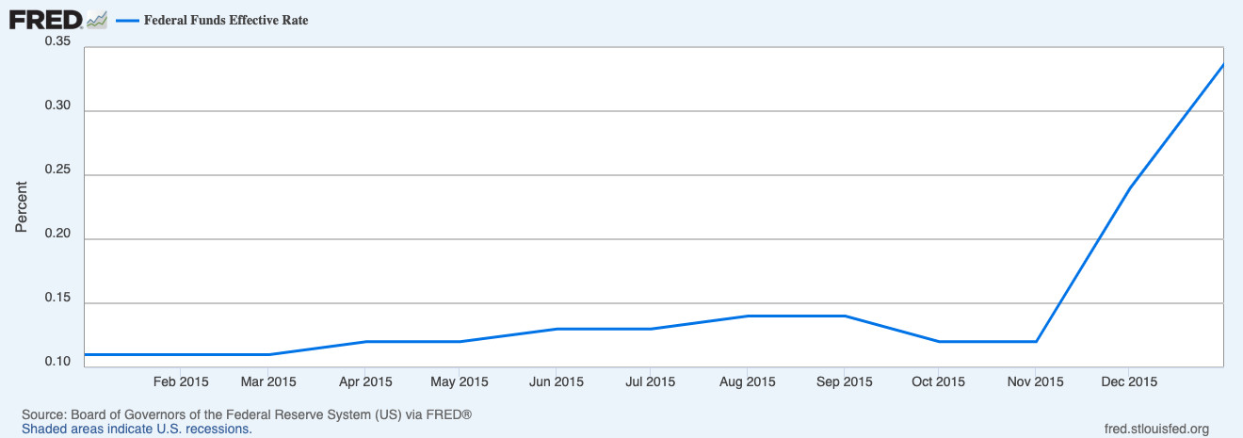Click the line's data point at Dec 2015
This screenshot has width=1243, height=438.
(x=1129, y=187)
